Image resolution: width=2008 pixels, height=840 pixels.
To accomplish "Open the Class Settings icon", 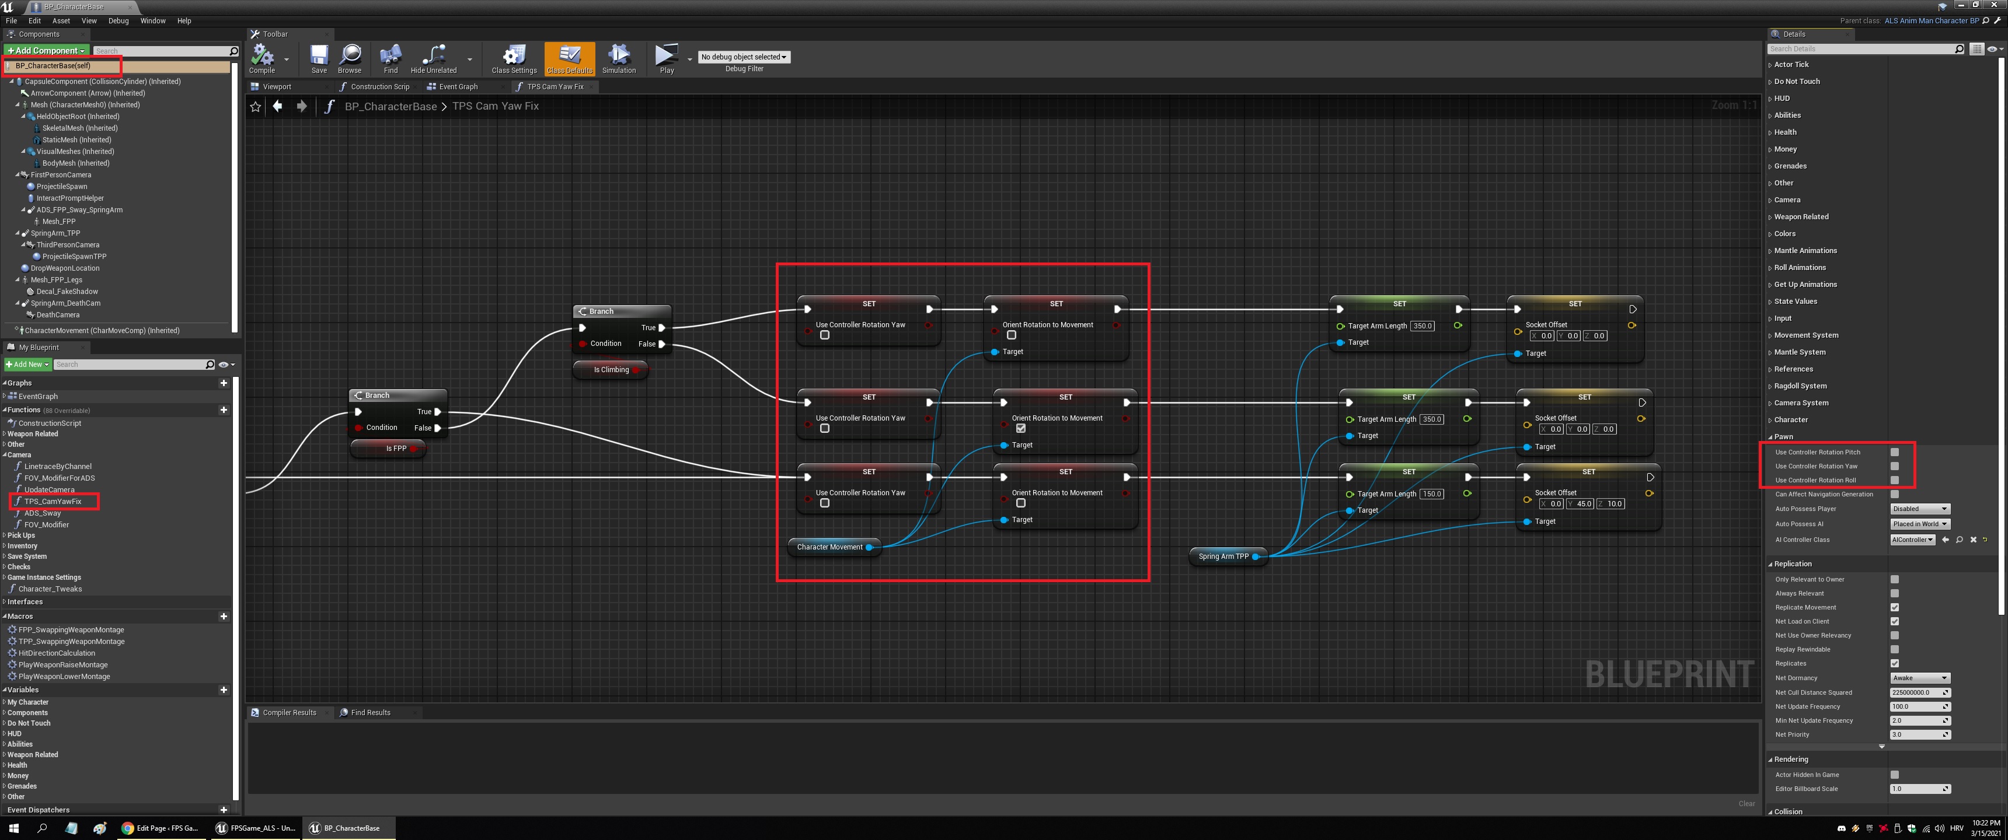I will (x=514, y=55).
